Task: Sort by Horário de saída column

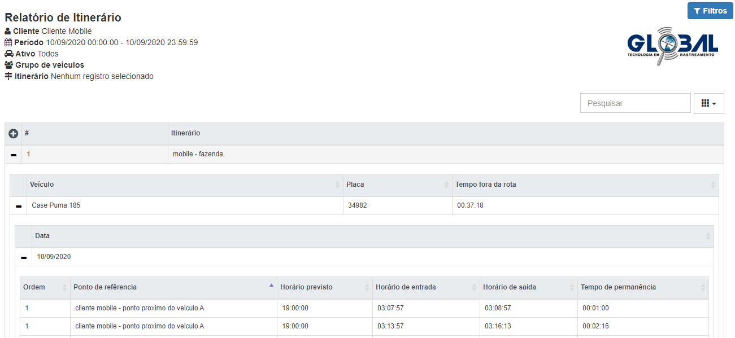Action: coord(528,288)
